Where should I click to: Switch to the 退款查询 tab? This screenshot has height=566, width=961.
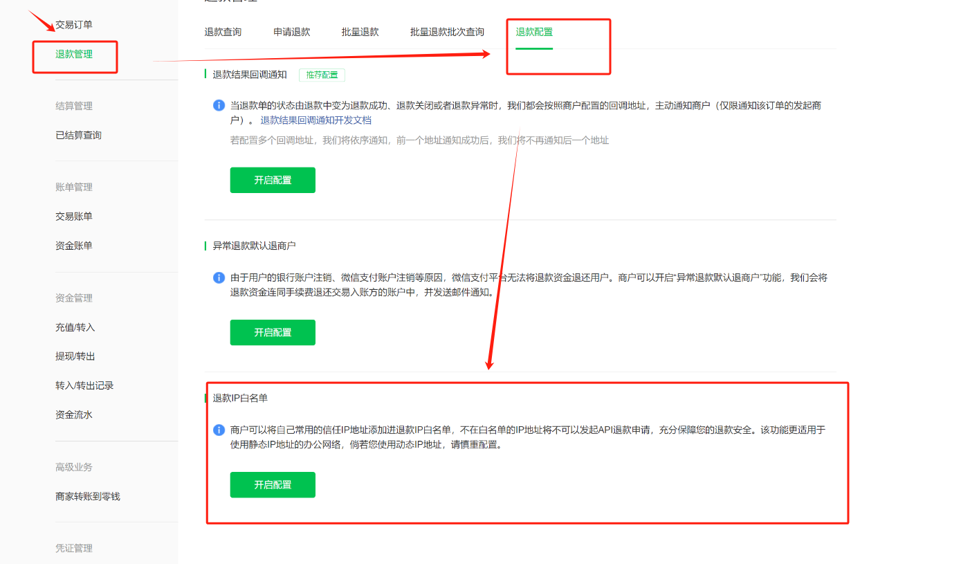[223, 32]
